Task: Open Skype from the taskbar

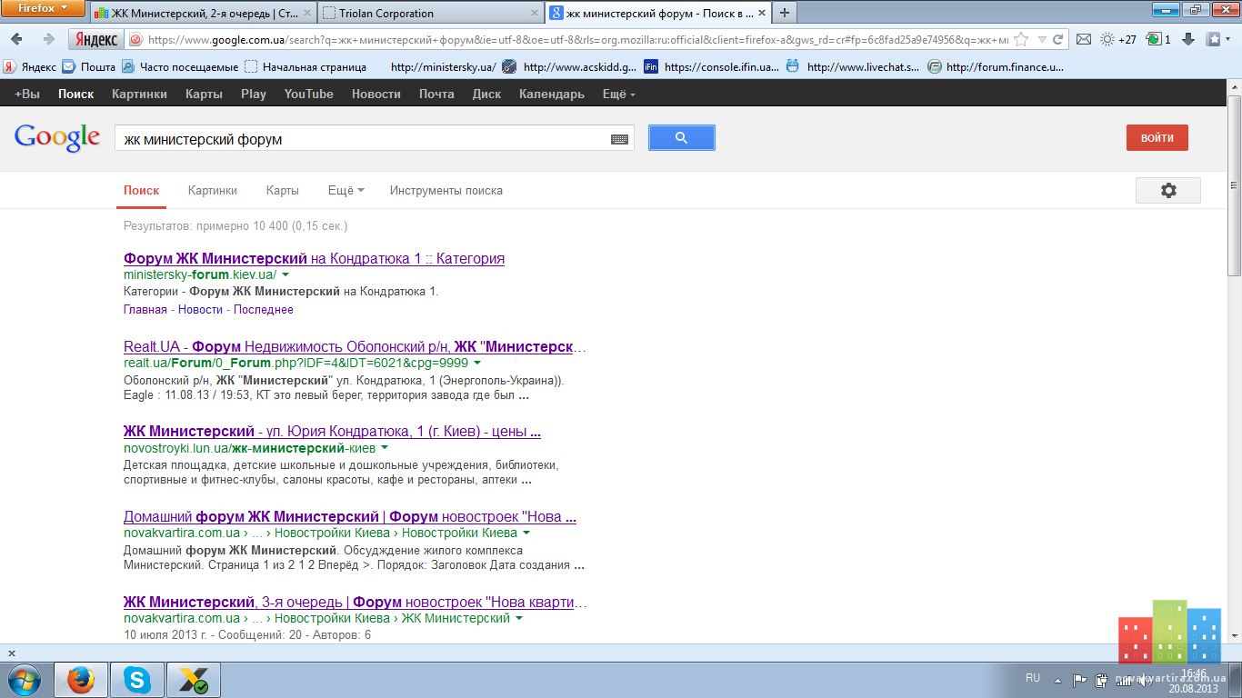Action: coord(137,680)
